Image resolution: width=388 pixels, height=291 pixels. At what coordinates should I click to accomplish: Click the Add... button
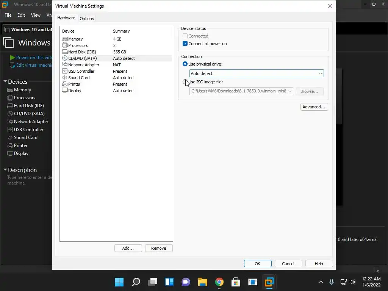128,248
